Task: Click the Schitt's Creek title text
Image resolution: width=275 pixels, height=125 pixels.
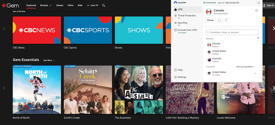Action: (72, 118)
